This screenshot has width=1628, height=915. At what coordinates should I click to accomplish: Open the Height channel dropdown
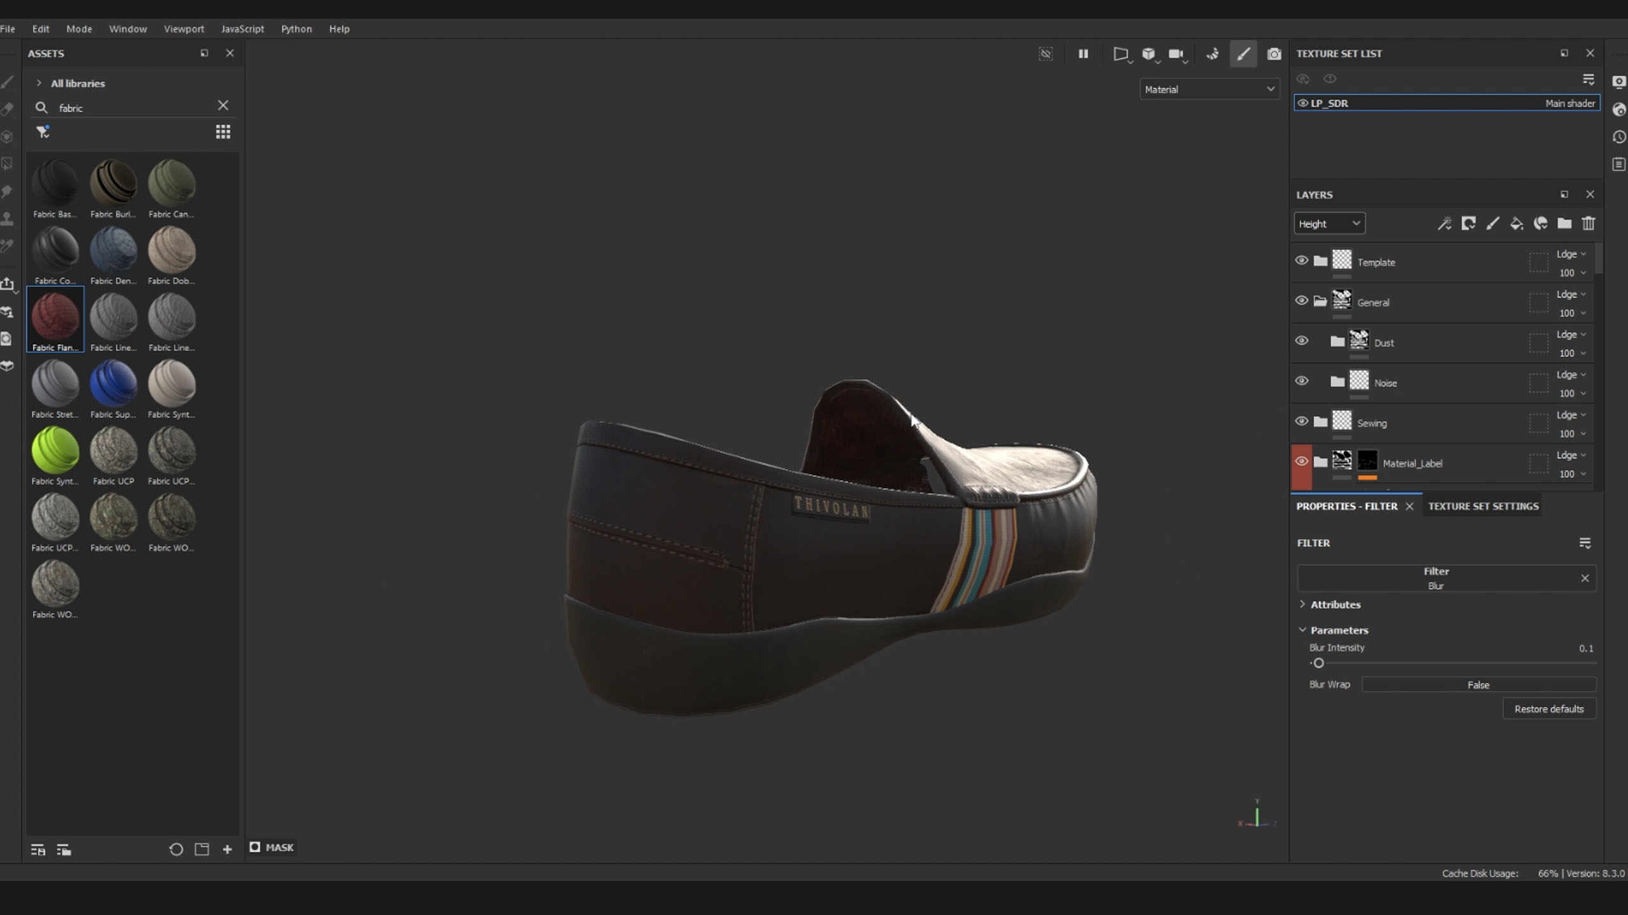click(1329, 224)
